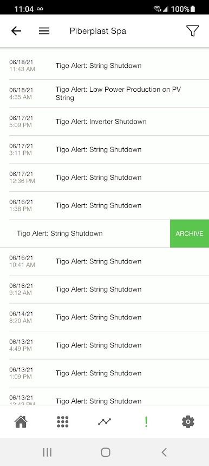This screenshot has height=466, width=209.
Task: Open the chart trends tab
Action: pyautogui.click(x=104, y=421)
